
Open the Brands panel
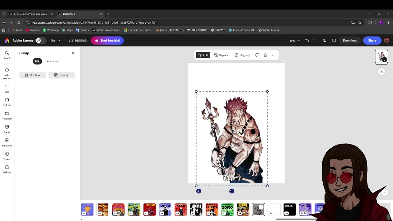7,129
